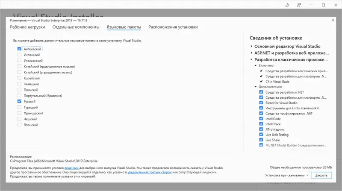The image size is (342, 191).
Task: Click the feedback icon in title bar
Action: coord(299,5)
